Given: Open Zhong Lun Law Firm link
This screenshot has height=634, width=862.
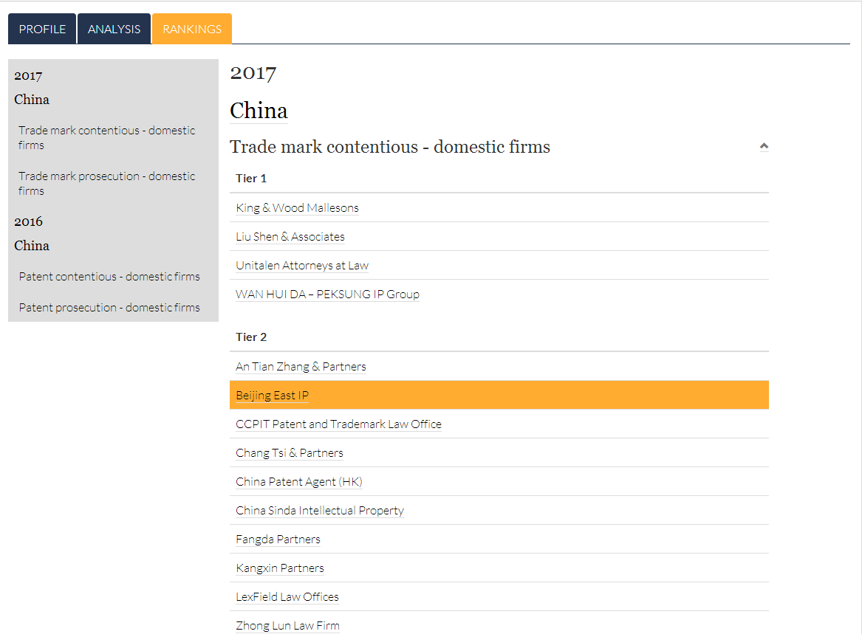Looking at the screenshot, I should [x=287, y=625].
